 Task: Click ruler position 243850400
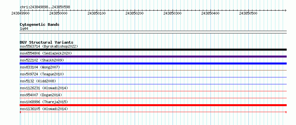click(211, 14)
